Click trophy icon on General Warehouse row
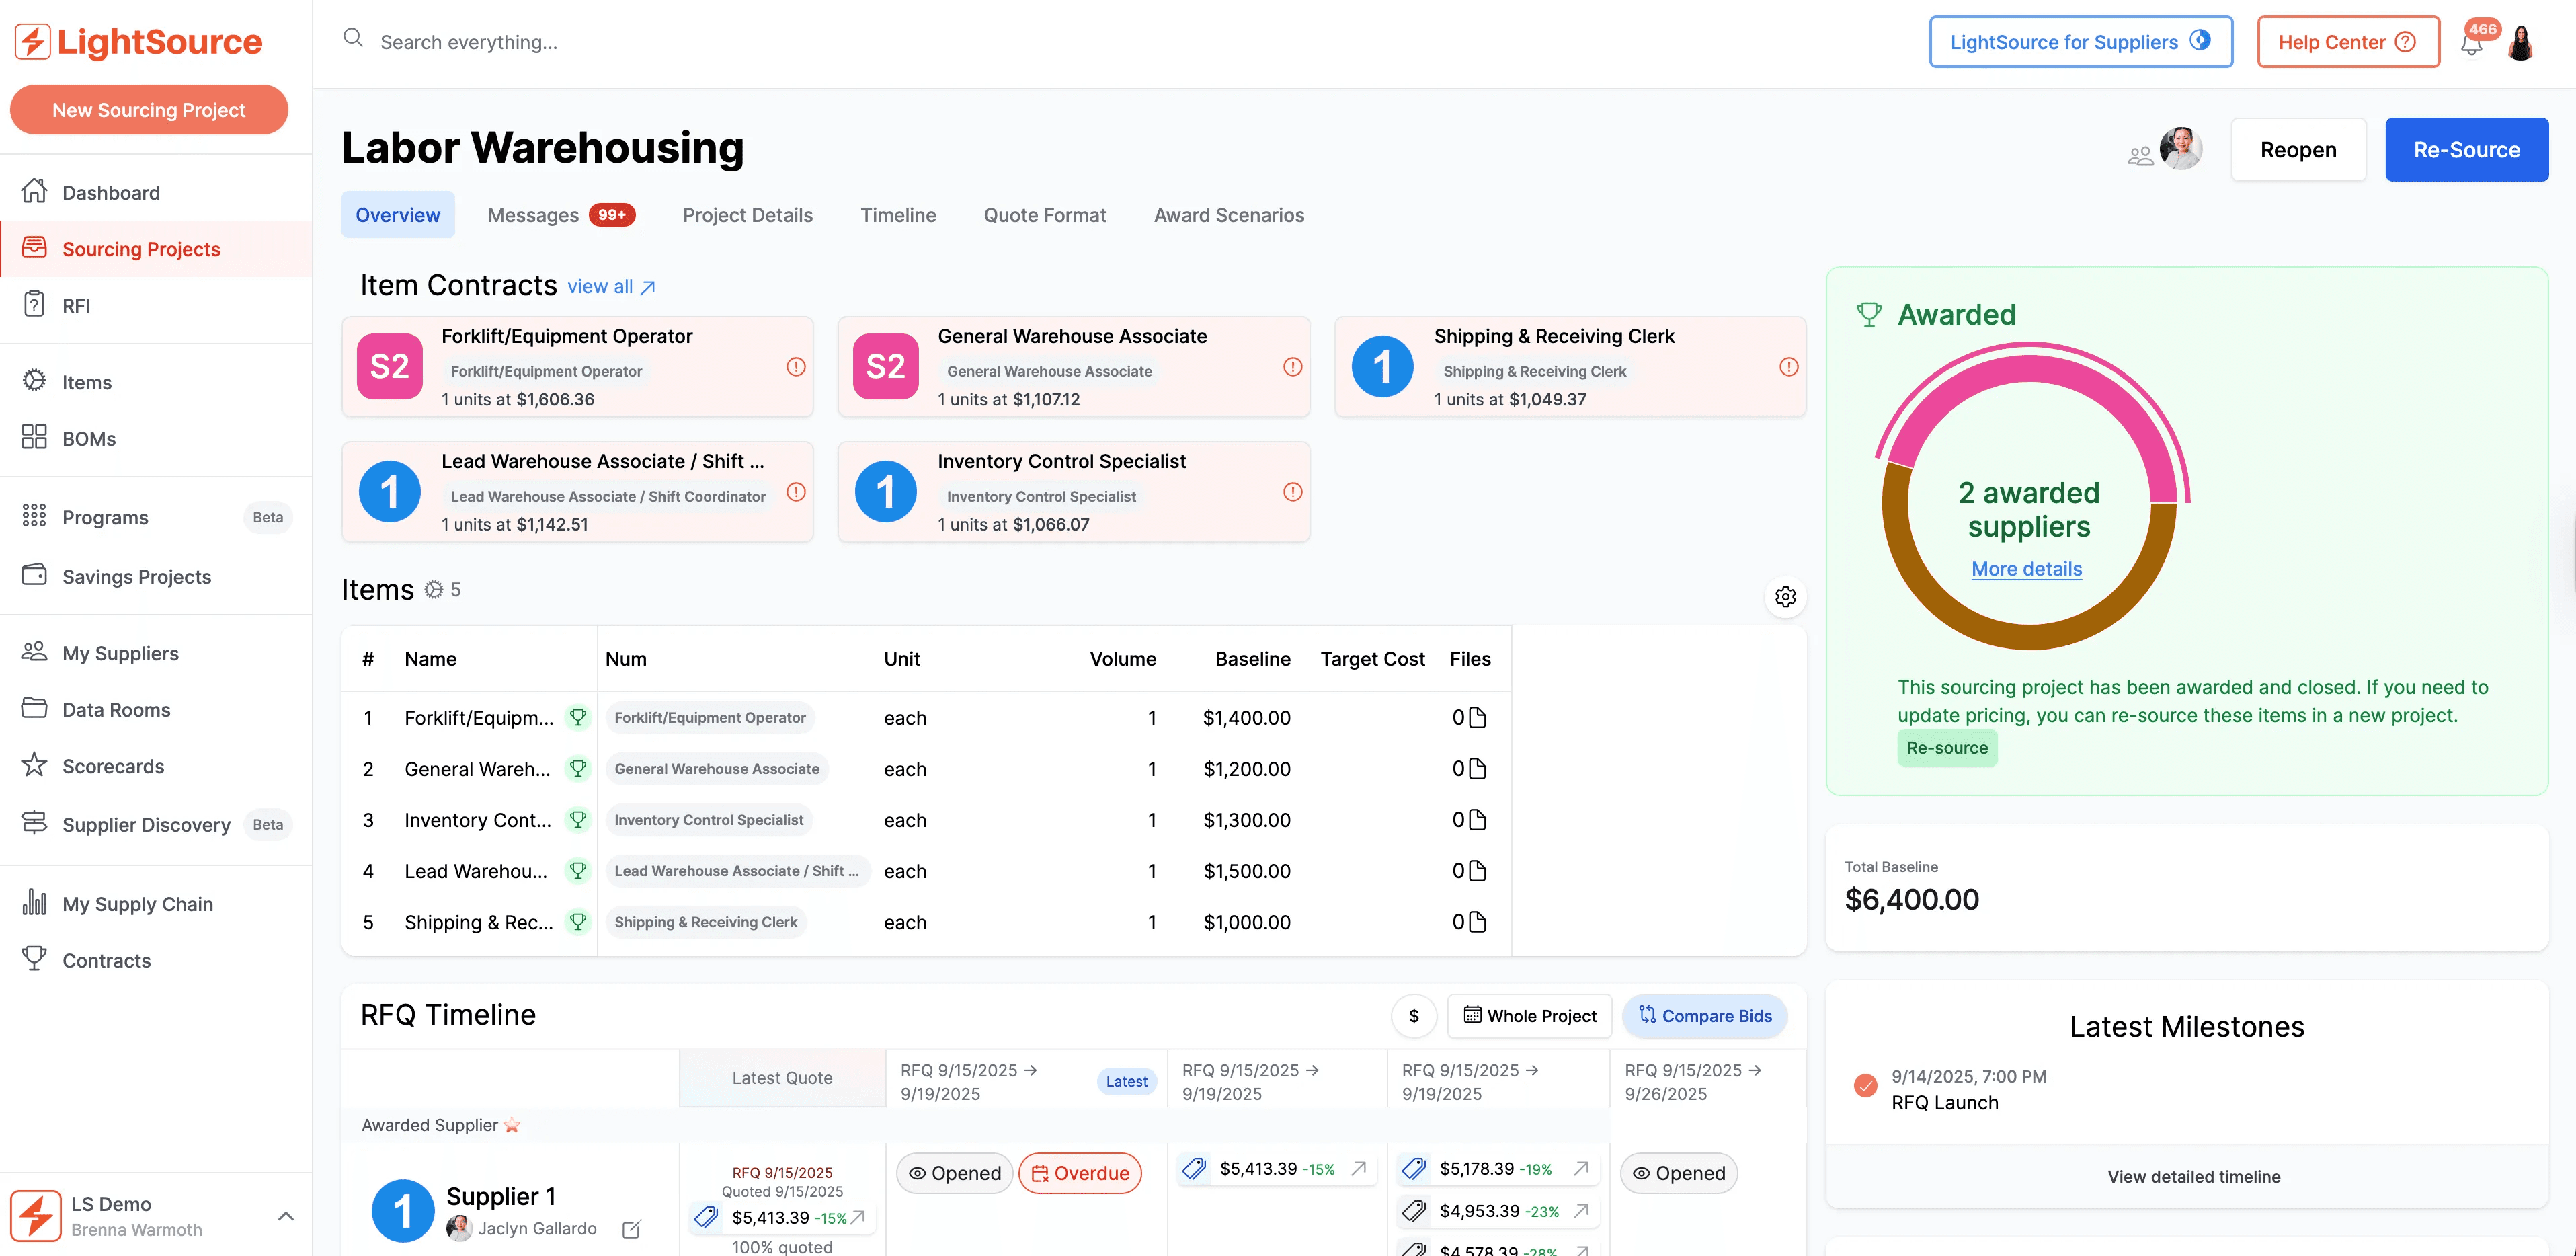The height and width of the screenshot is (1256, 2576). pyautogui.click(x=578, y=768)
